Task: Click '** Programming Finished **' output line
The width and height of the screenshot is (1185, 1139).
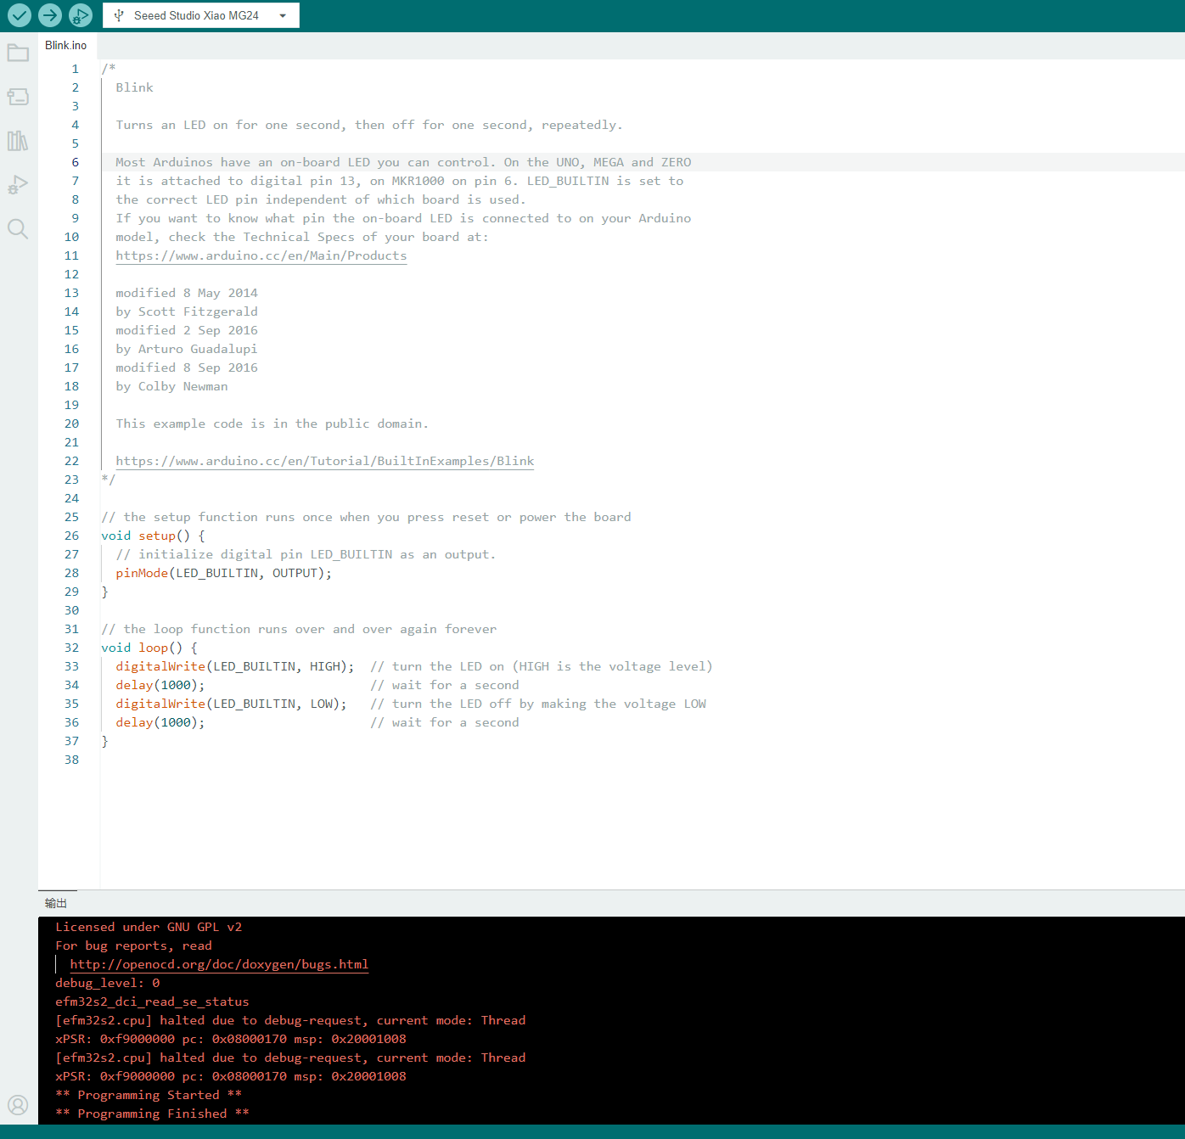Action: click(153, 1114)
